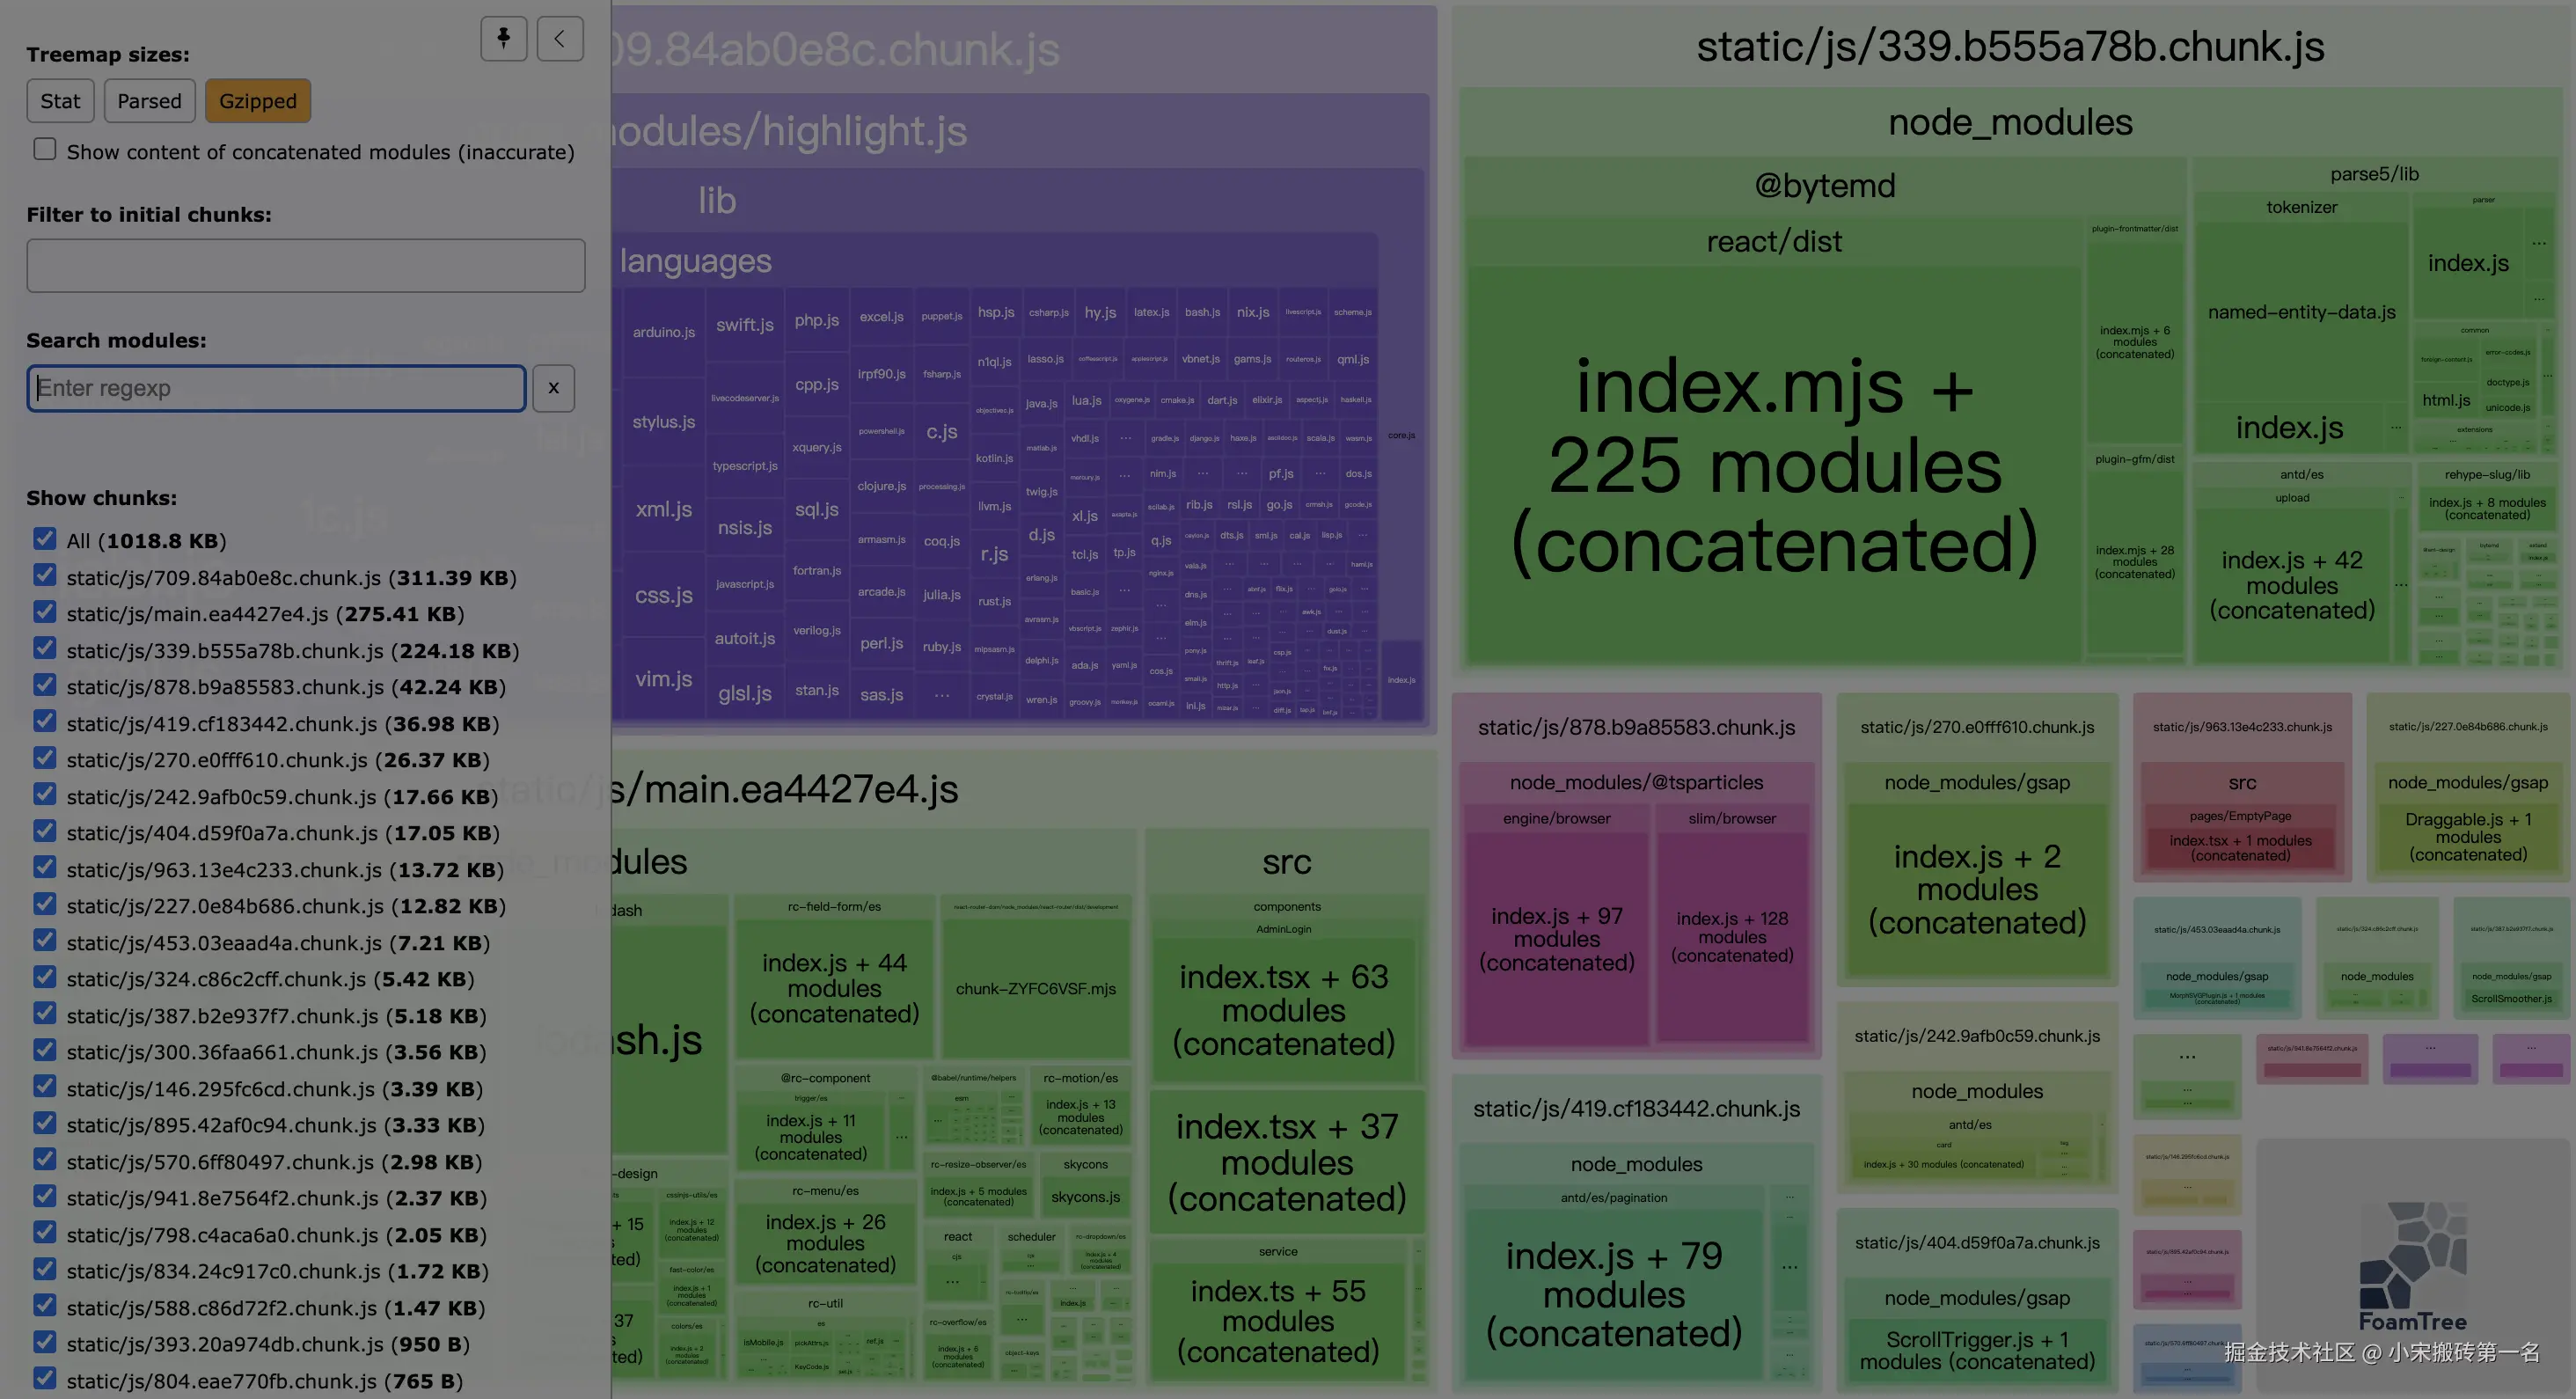2576x1399 pixels.
Task: Focus the Search modules regexp input
Action: pos(276,388)
